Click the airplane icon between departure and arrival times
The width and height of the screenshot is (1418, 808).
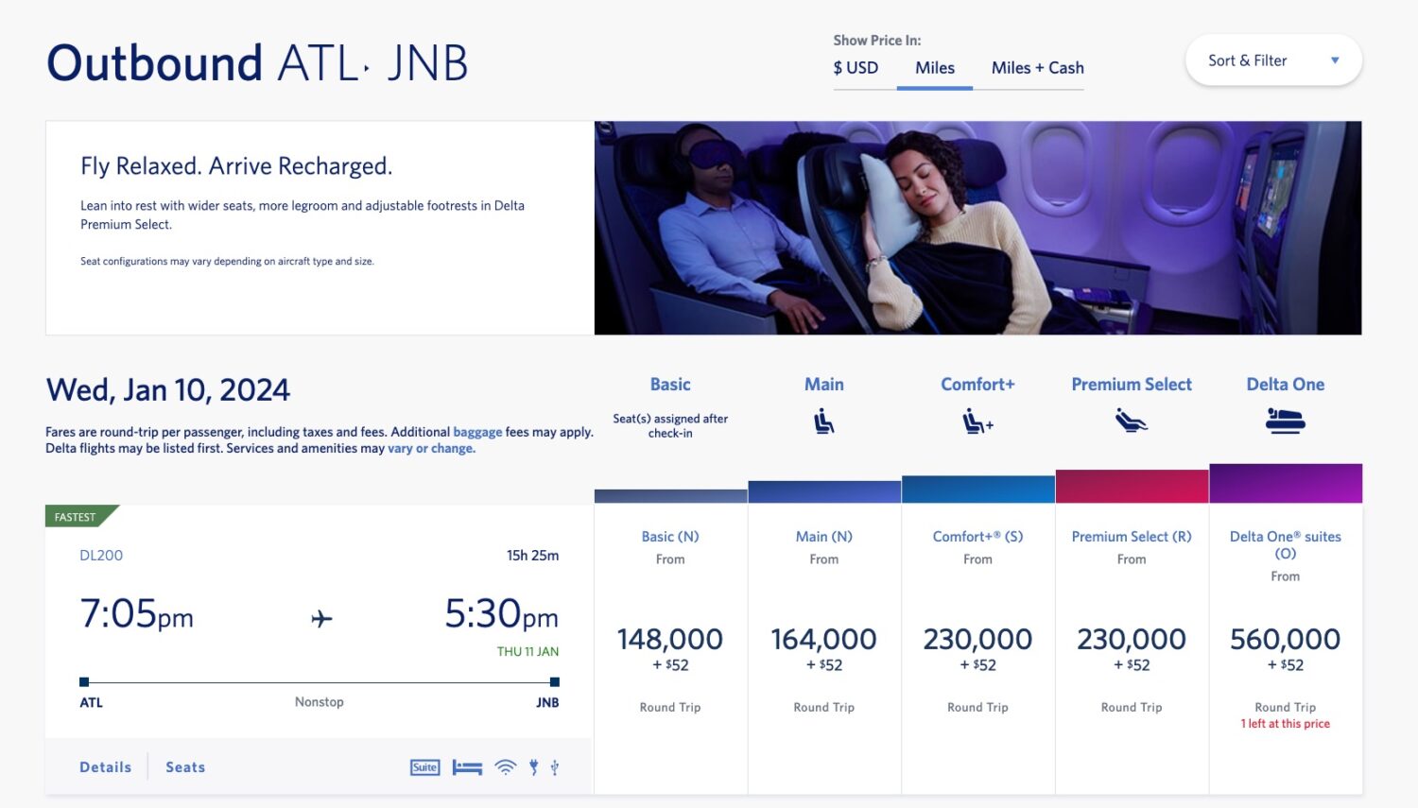[x=320, y=618]
